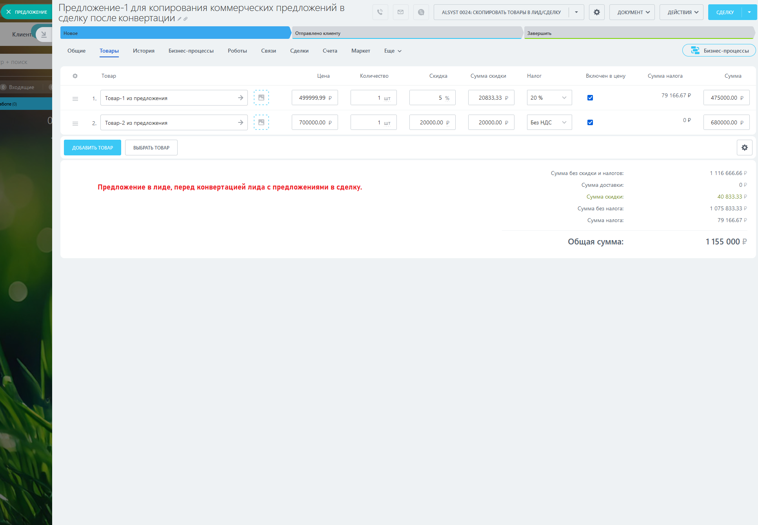758x525 pixels.
Task: Open the Без НДС tax dropdown
Action: pos(549,122)
